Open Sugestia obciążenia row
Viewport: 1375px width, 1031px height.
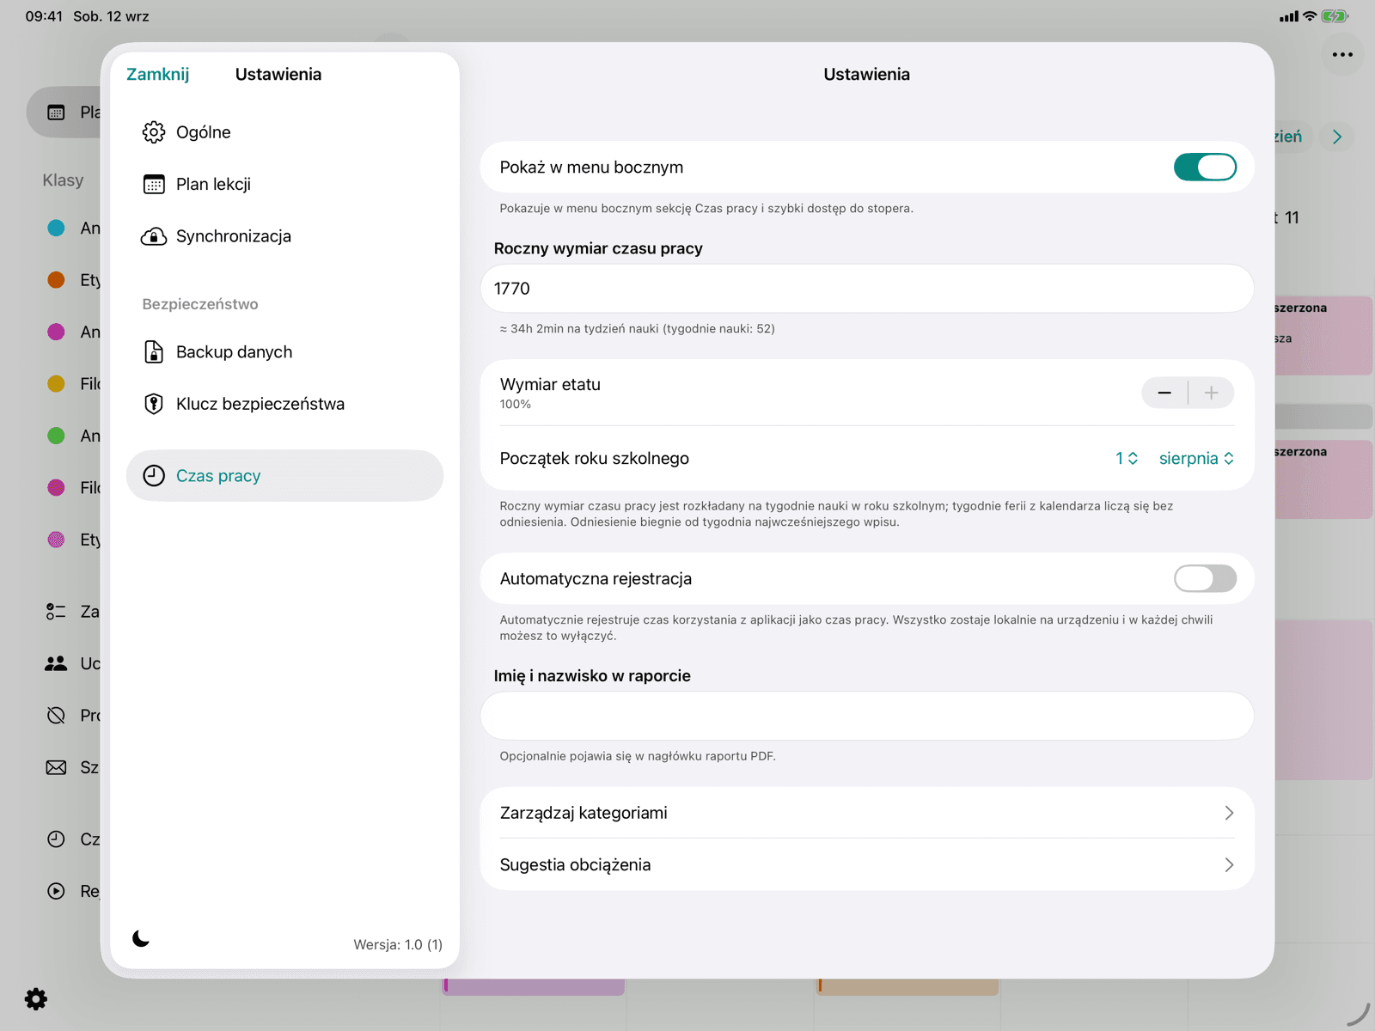(x=867, y=864)
